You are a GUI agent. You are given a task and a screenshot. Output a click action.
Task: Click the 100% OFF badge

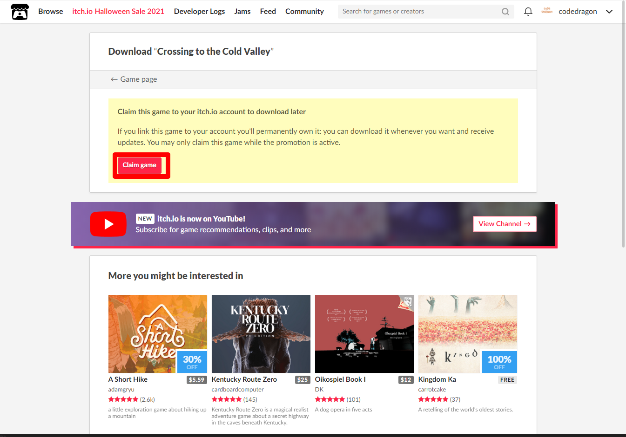(x=499, y=362)
